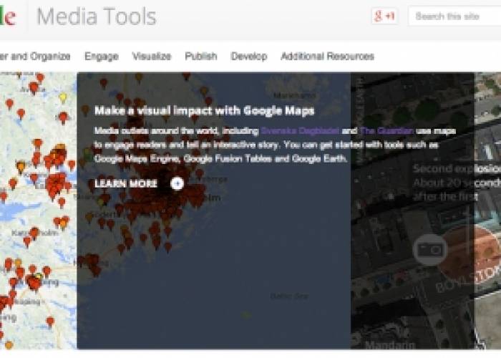Open the Gather and Organize menu

(35, 57)
